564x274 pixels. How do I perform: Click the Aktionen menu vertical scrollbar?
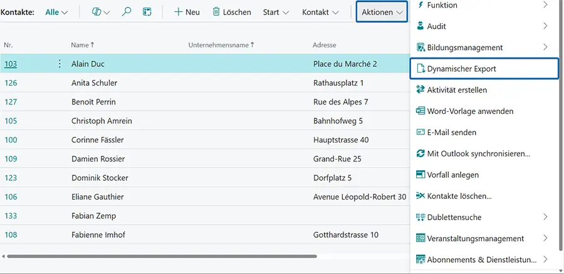561,126
